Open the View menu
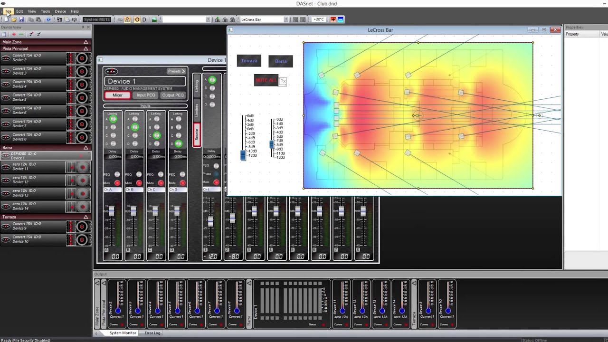 click(32, 11)
